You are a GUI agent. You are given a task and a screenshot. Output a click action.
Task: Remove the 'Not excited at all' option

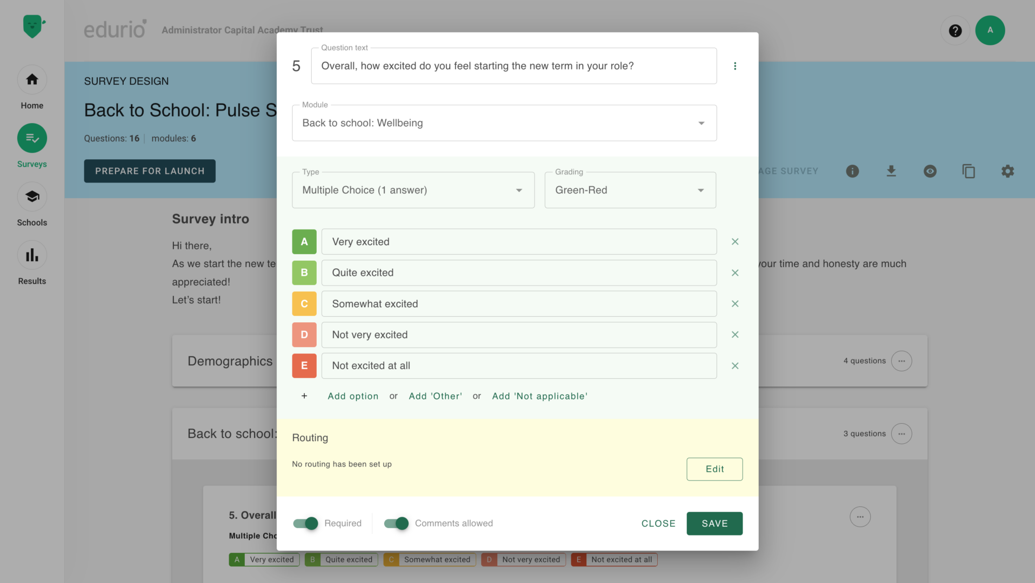coord(735,366)
